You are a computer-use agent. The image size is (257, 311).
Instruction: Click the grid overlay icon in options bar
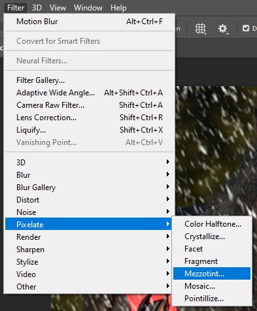coord(200,29)
